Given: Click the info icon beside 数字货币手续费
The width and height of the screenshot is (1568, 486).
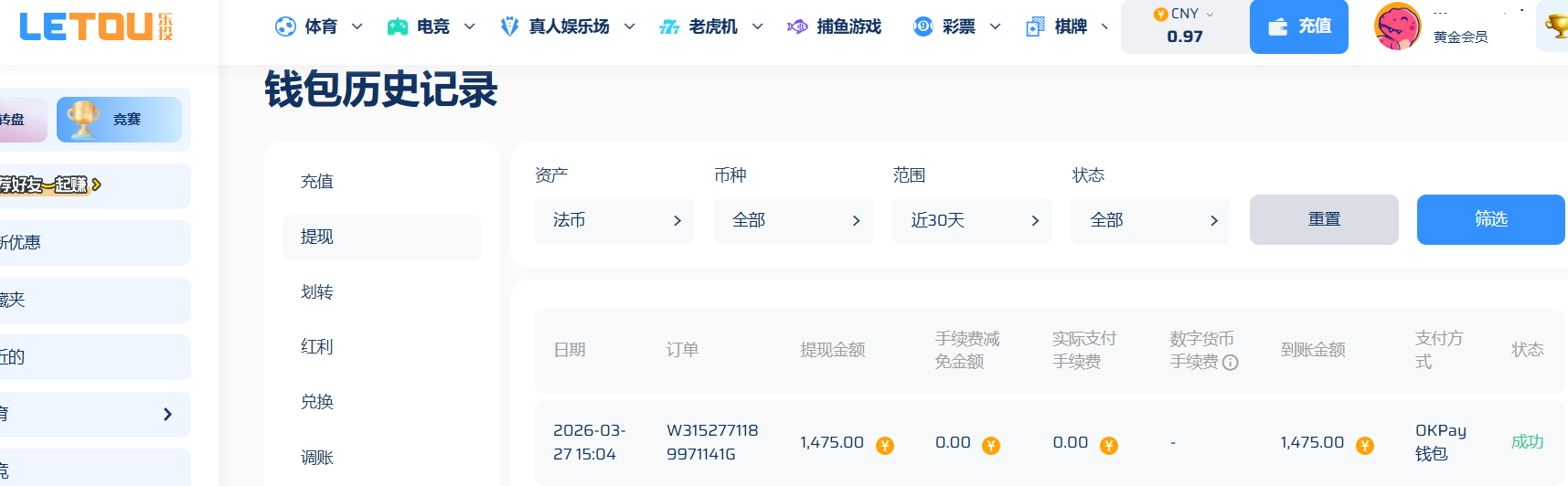Looking at the screenshot, I should (1231, 363).
